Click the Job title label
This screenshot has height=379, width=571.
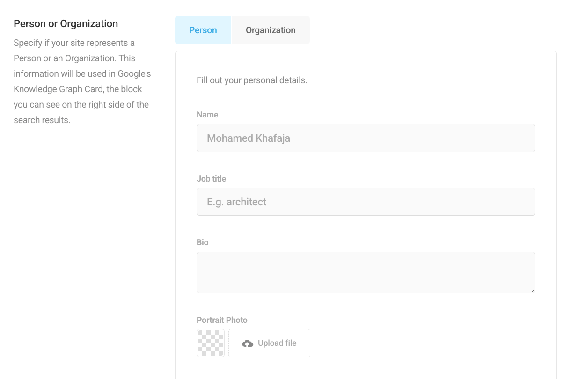[211, 179]
